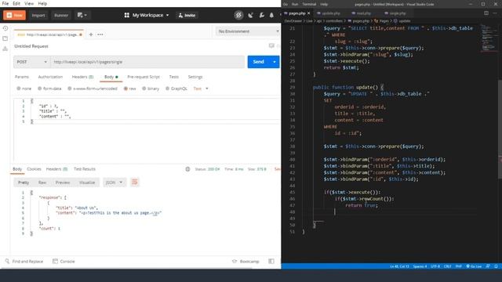
Task: Open the response Headers tab
Action: click(56, 169)
